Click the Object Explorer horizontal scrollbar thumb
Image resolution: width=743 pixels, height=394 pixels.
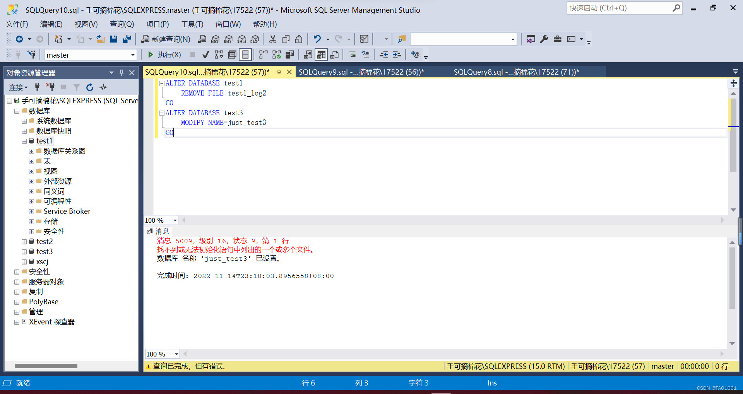pyautogui.click(x=46, y=366)
